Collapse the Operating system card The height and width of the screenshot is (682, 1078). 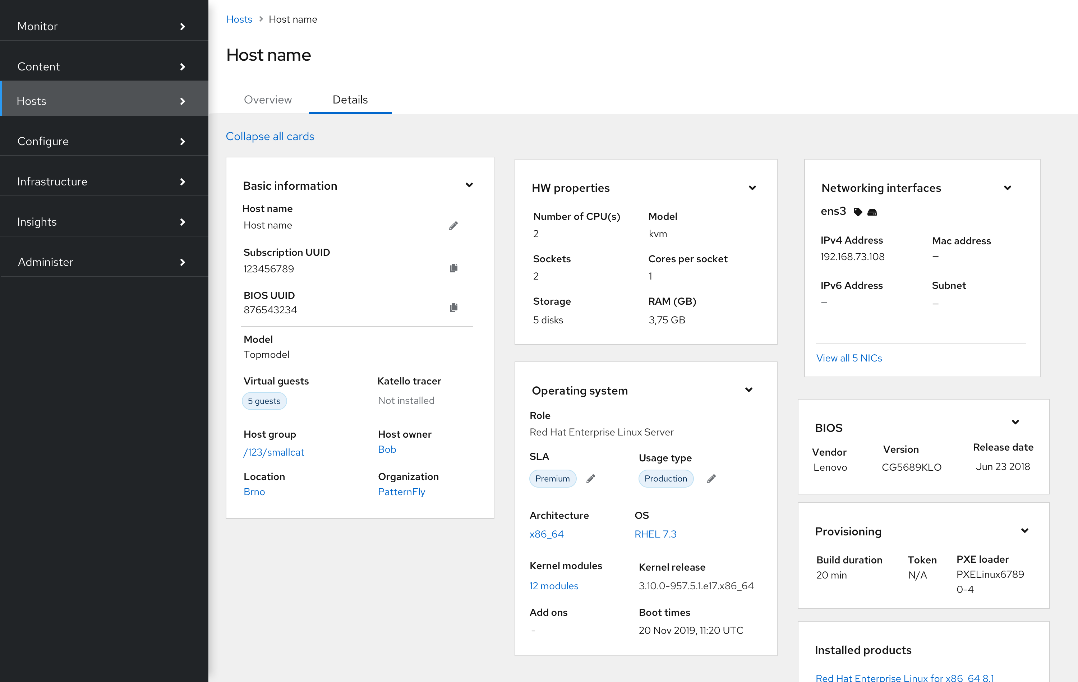click(748, 390)
